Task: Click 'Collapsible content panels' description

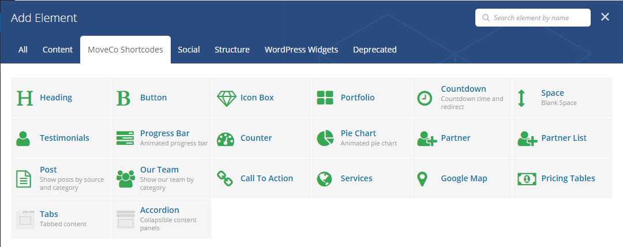Action: [168, 224]
